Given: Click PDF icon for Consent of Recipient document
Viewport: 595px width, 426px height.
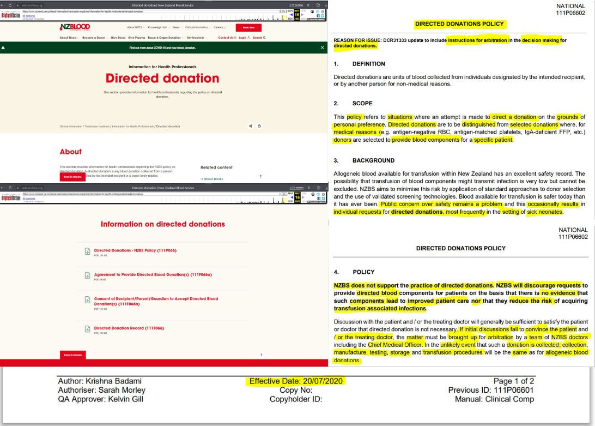Looking at the screenshot, I should (87, 299).
